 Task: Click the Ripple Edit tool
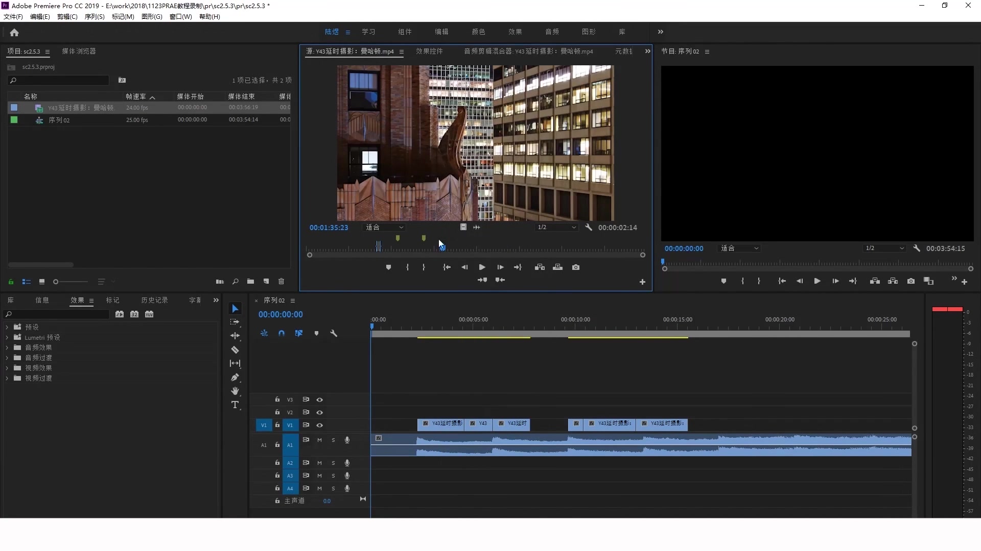pyautogui.click(x=235, y=336)
